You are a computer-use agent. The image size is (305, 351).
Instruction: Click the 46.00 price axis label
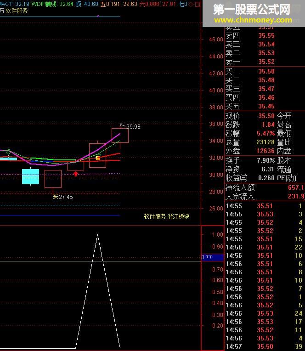[216, 40]
